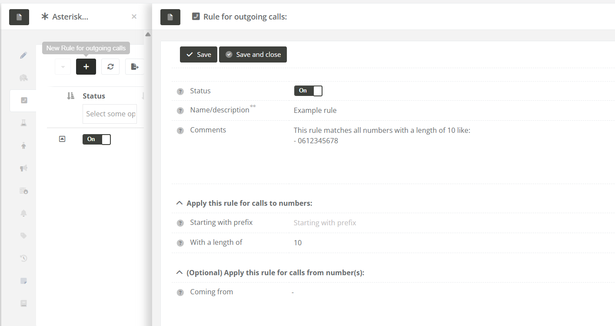Viewport: 615px width, 326px height.
Task: Click the help icon beside Comments
Action: point(180,131)
